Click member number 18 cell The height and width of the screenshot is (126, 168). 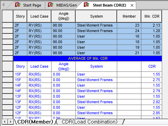tap(129, 42)
